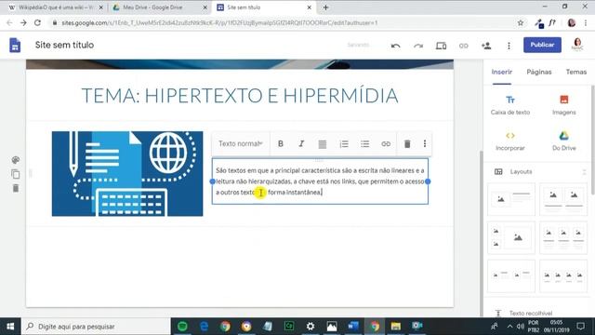The width and height of the screenshot is (595, 335).
Task: Share with others (add person) icon
Action: click(x=486, y=46)
